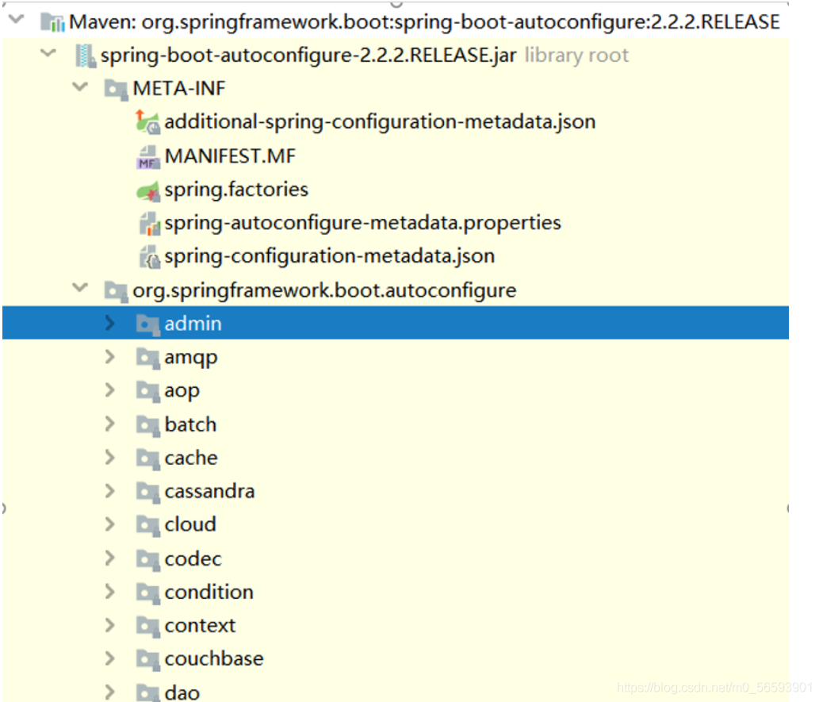
Task: Select the codec package label
Action: [193, 559]
